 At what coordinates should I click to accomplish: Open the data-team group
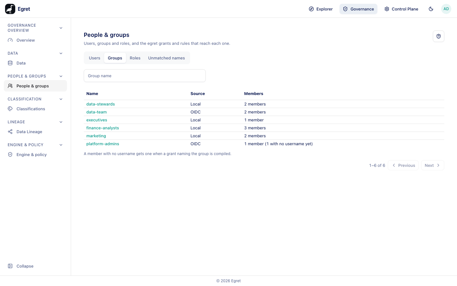[96, 112]
